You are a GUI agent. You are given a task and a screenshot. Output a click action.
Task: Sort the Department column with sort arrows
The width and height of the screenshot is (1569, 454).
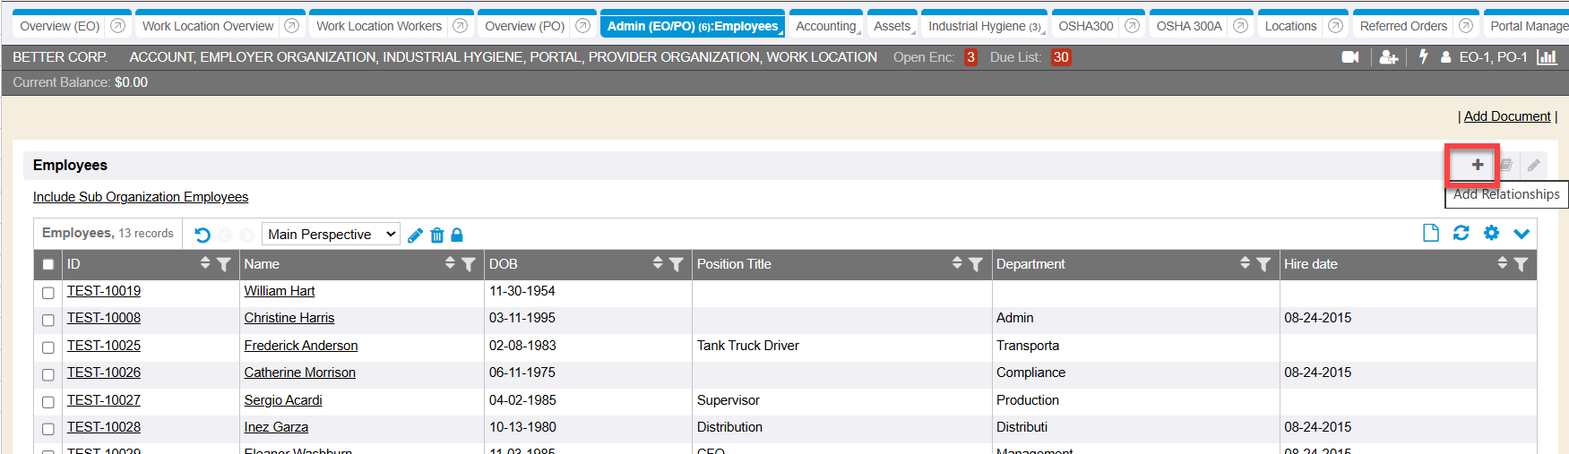click(x=1245, y=263)
